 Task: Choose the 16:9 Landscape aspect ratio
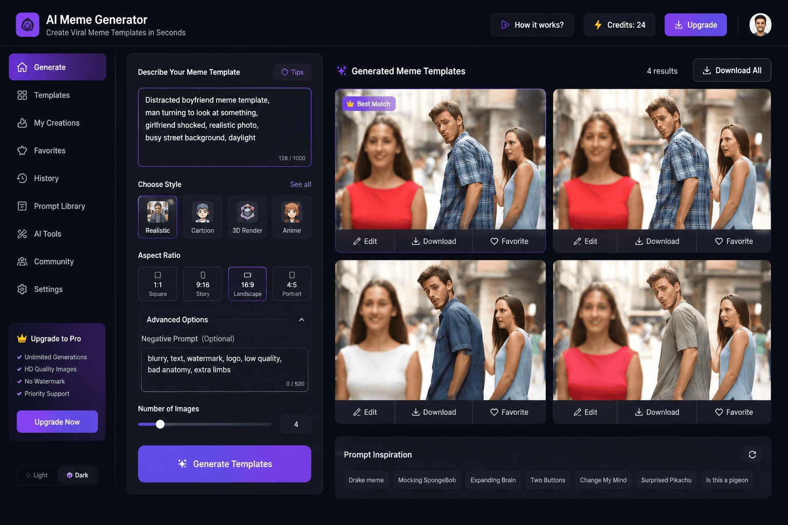[247, 284]
